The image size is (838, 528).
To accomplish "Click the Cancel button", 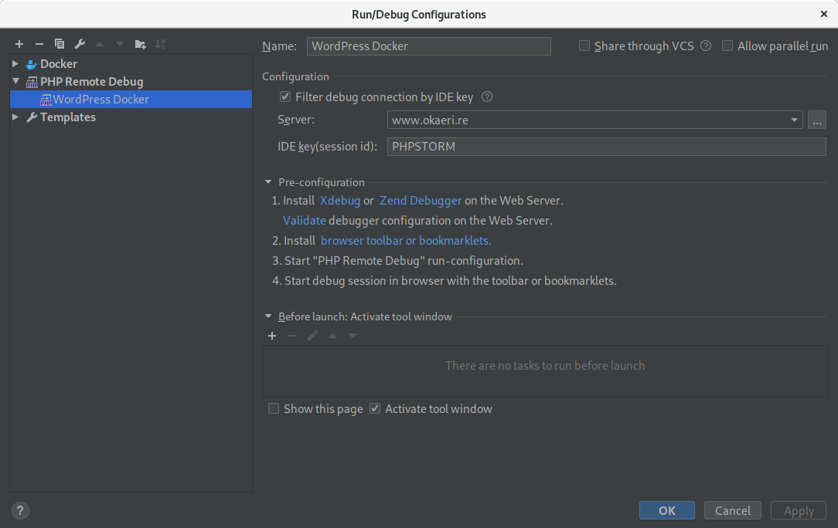I will 733,510.
